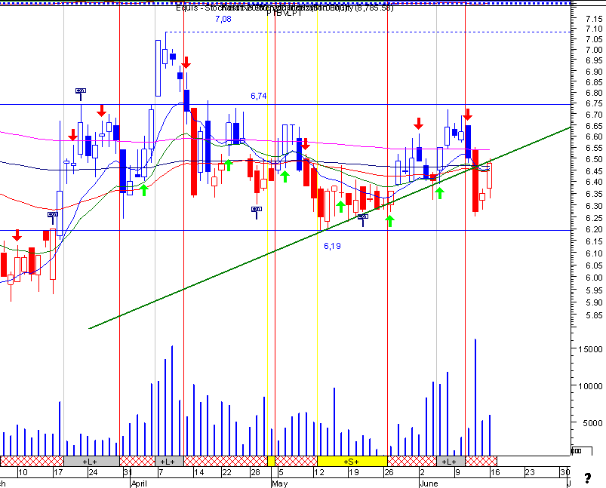Click the 6.00 price axis value
The width and height of the screenshot is (606, 488).
click(594, 278)
